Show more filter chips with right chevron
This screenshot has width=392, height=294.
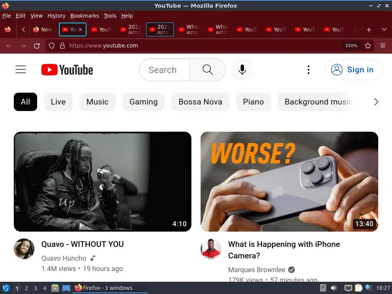376,102
